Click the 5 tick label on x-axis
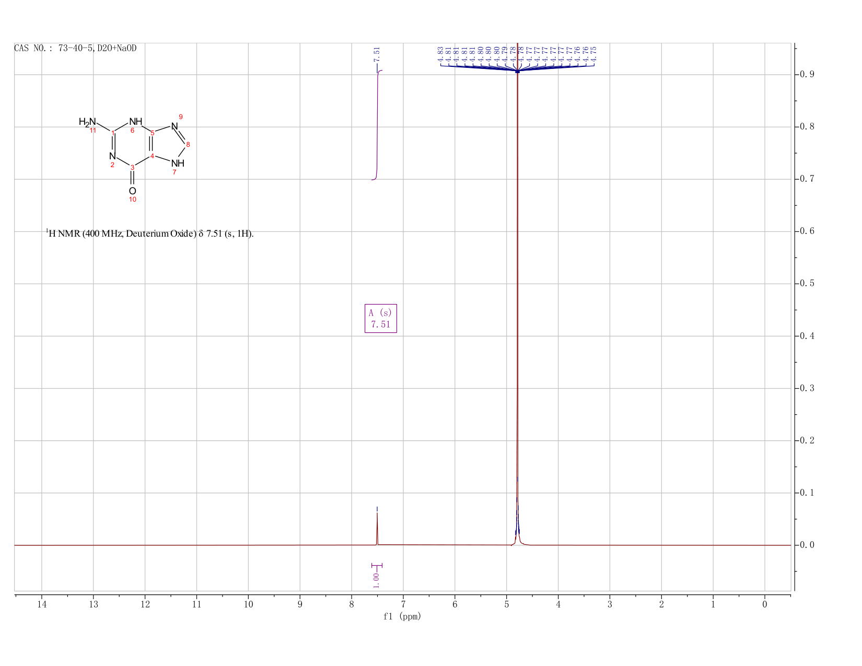 pyautogui.click(x=507, y=604)
